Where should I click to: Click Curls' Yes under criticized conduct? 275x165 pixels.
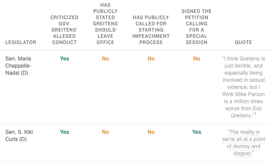pos(65,132)
